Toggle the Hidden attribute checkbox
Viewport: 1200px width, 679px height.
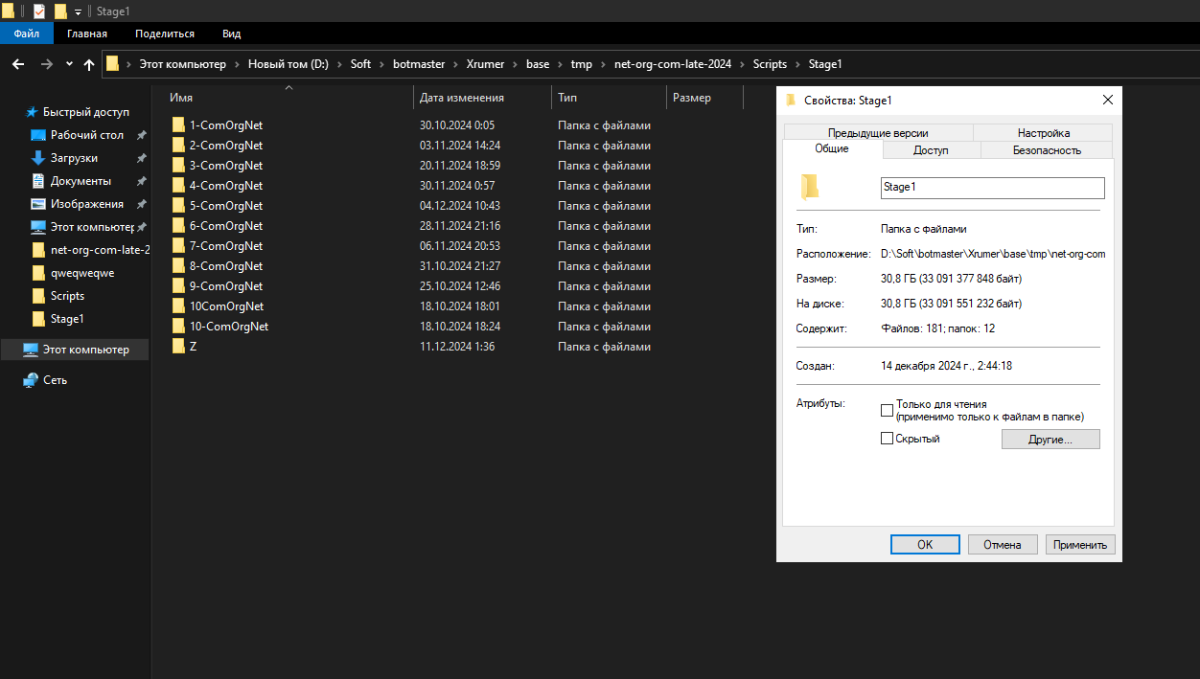point(887,439)
